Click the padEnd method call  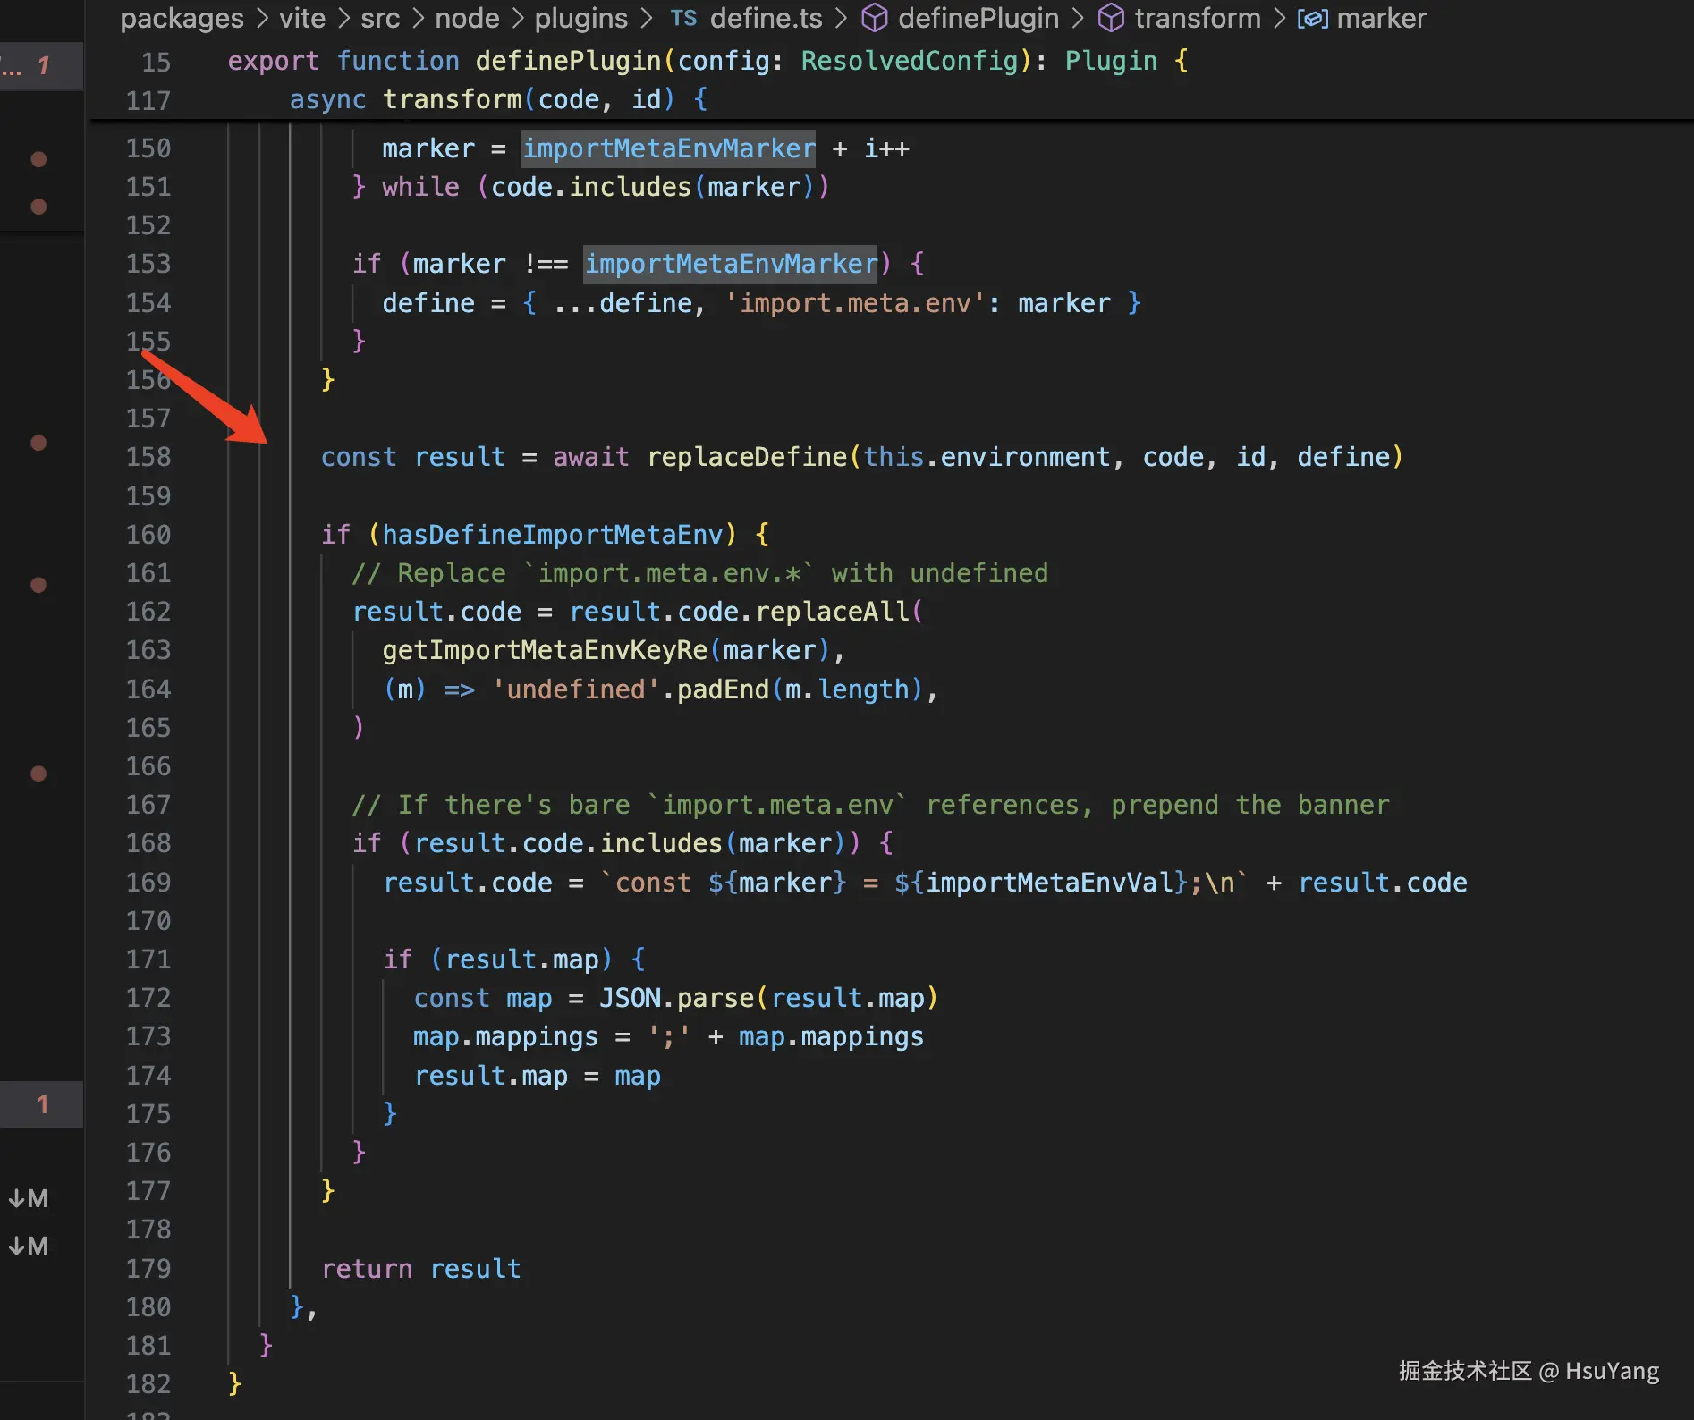pos(723,689)
